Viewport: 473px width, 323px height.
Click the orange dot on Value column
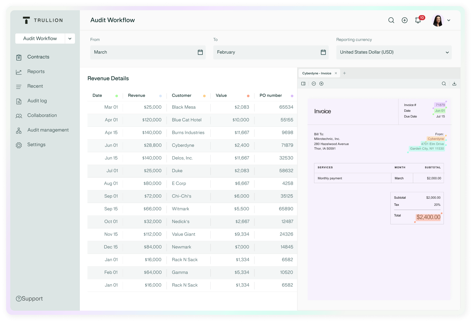click(x=248, y=96)
